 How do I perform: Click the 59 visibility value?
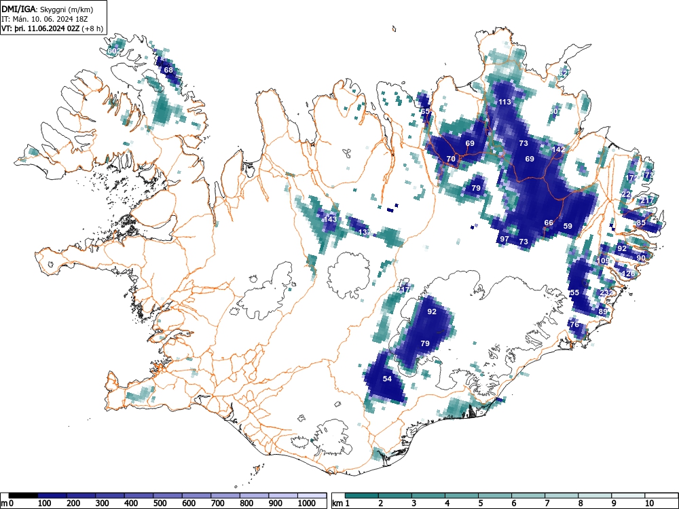click(x=568, y=225)
